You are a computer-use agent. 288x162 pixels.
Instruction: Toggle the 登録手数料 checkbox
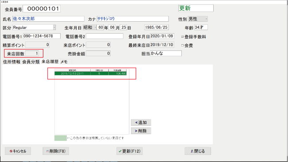pos(182,37)
